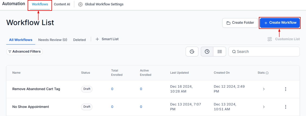306x116 pixels.
Task: Switch to the clock view toggle
Action: (207, 52)
